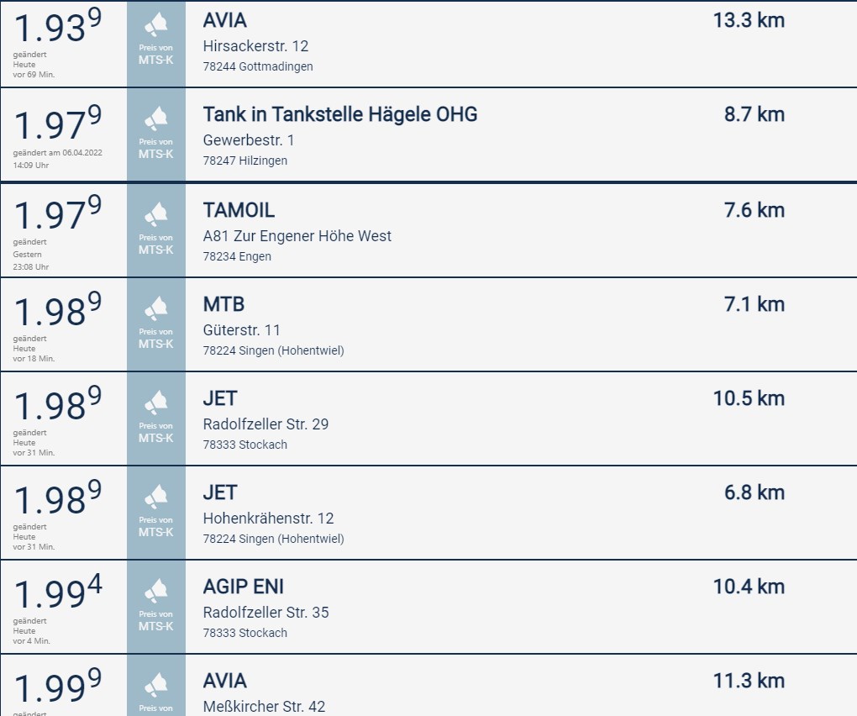
Task: Click megaphone icon in AGIP ENI row
Action: click(x=155, y=590)
